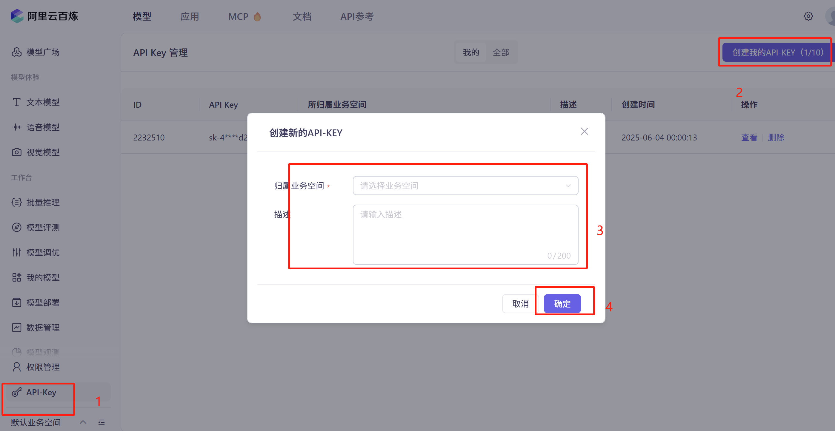Image resolution: width=835 pixels, height=431 pixels.
Task: Click the settings gear icon
Action: point(808,16)
